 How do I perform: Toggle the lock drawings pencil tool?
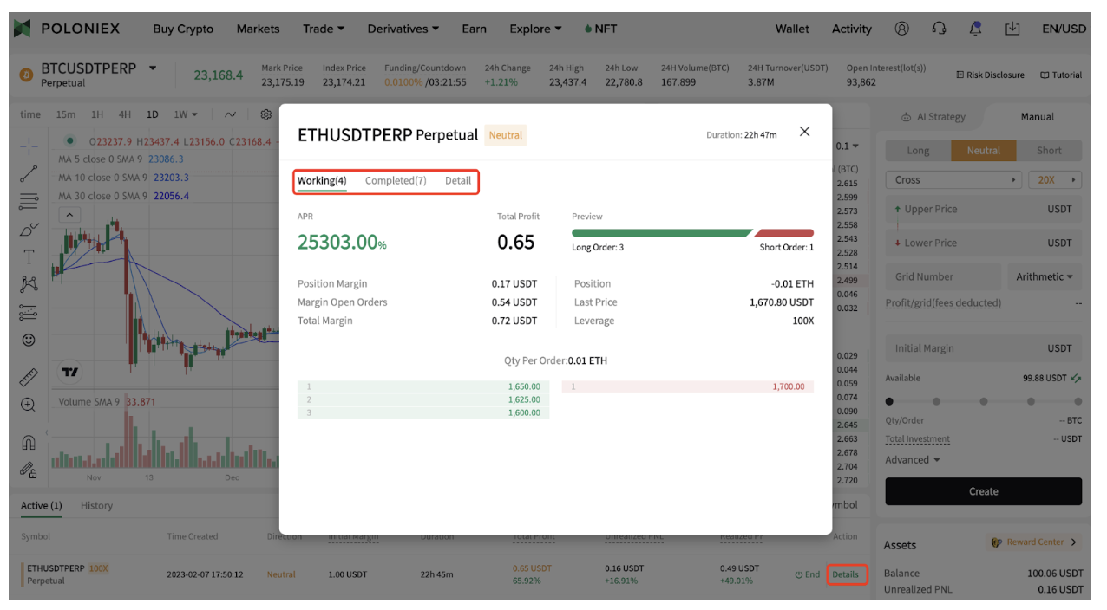[29, 470]
